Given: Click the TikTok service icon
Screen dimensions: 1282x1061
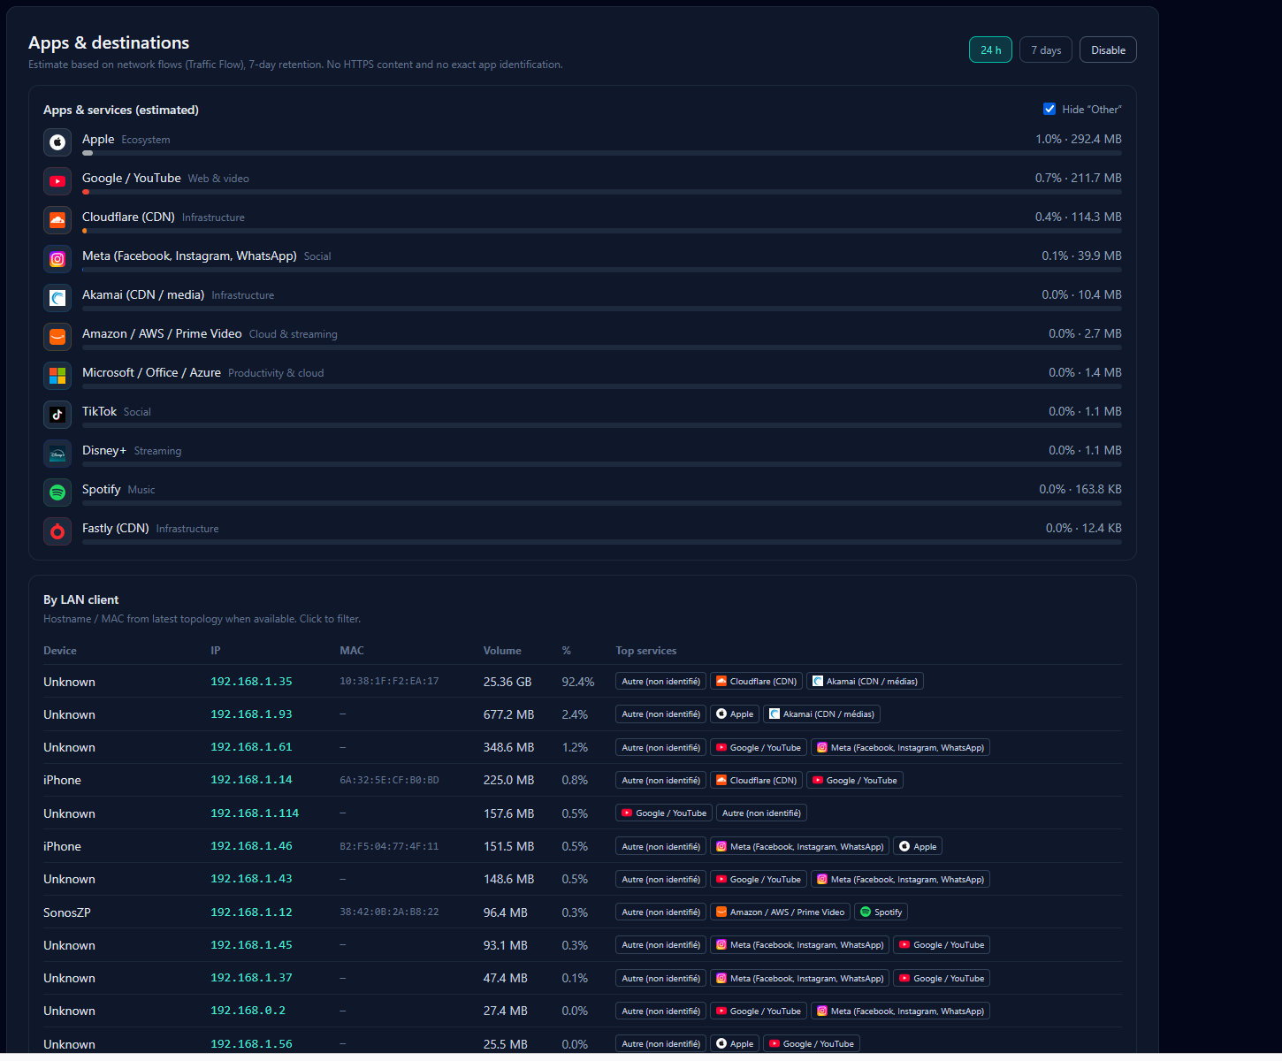Looking at the screenshot, I should (57, 415).
